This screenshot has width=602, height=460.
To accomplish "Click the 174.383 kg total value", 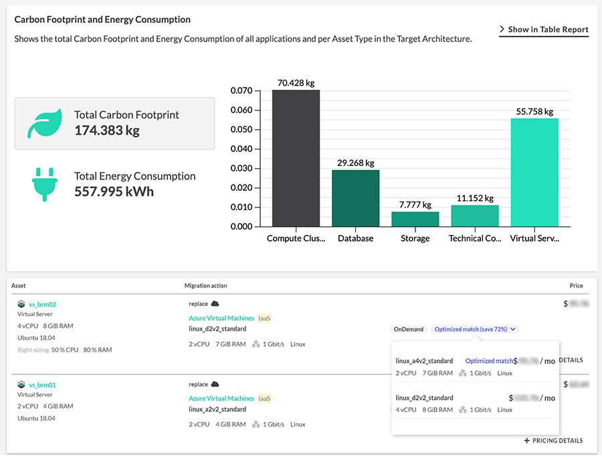I will coord(107,131).
